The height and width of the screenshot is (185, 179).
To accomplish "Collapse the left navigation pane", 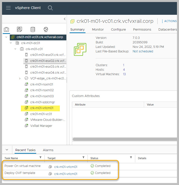I will pos(64,19).
